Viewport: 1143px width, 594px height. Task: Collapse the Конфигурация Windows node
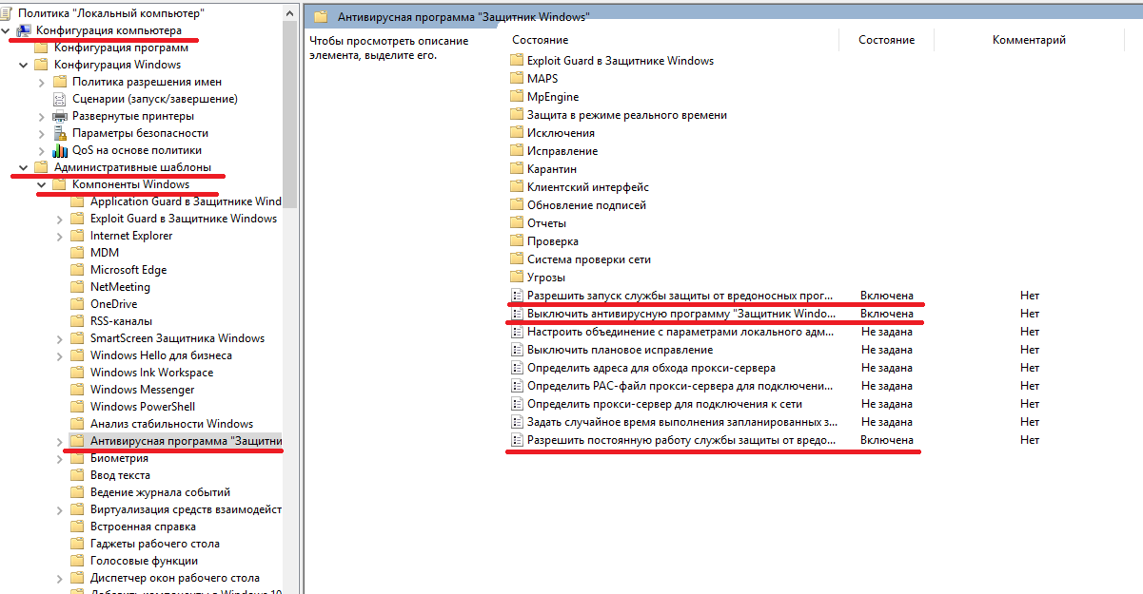coord(24,65)
